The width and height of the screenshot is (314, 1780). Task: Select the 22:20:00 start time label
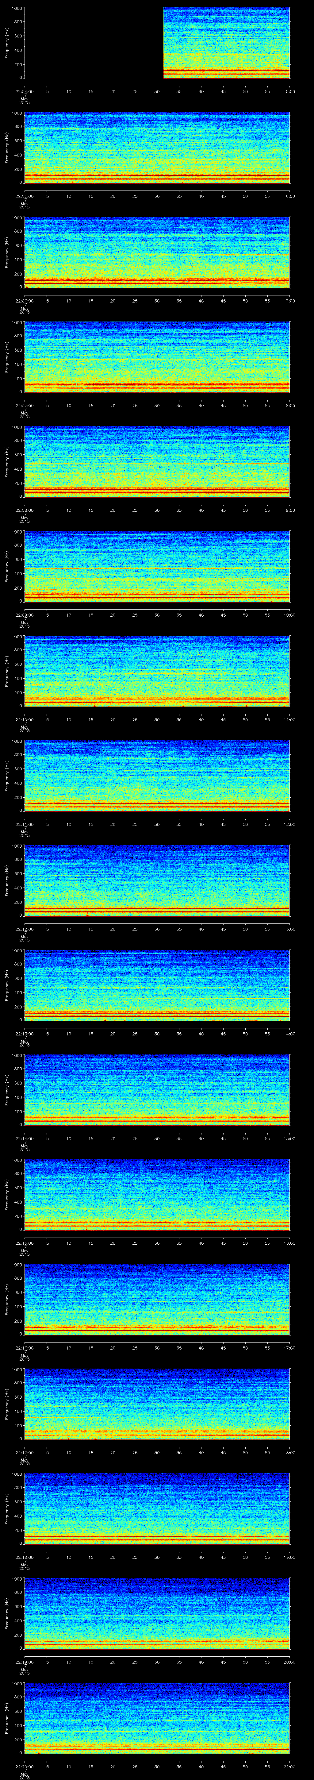(25, 1766)
